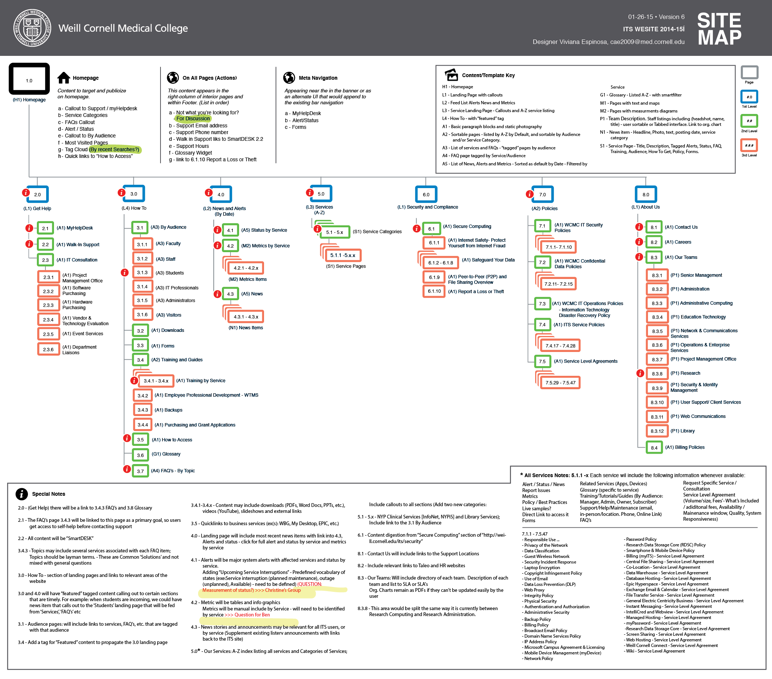The width and height of the screenshot is (772, 679).
Task: Select the info icon beside (A1) Walk-In Support
Action: coord(29,244)
